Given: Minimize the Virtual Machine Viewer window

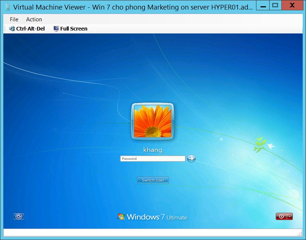Looking at the screenshot, I should click(x=263, y=5).
